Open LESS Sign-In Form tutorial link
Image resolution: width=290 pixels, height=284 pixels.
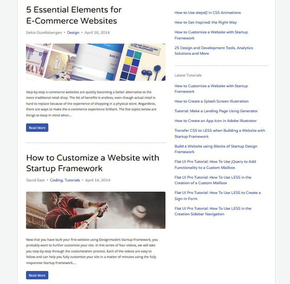pos(218,196)
